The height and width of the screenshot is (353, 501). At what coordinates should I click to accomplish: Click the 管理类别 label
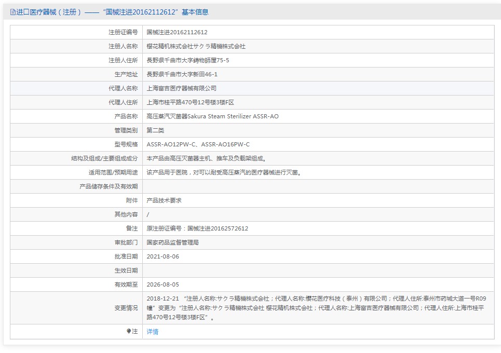click(x=126, y=130)
